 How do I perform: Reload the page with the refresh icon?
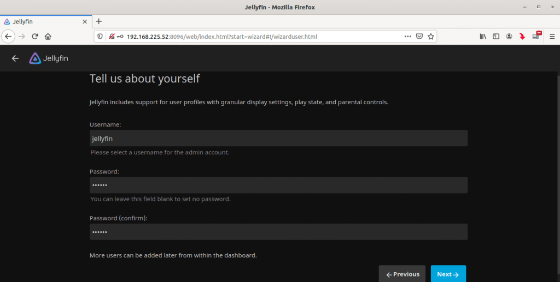34,37
